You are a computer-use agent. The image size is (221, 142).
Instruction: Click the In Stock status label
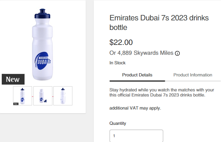click(117, 63)
